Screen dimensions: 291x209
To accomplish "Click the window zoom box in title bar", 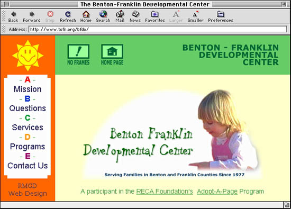I will [x=284, y=4].
